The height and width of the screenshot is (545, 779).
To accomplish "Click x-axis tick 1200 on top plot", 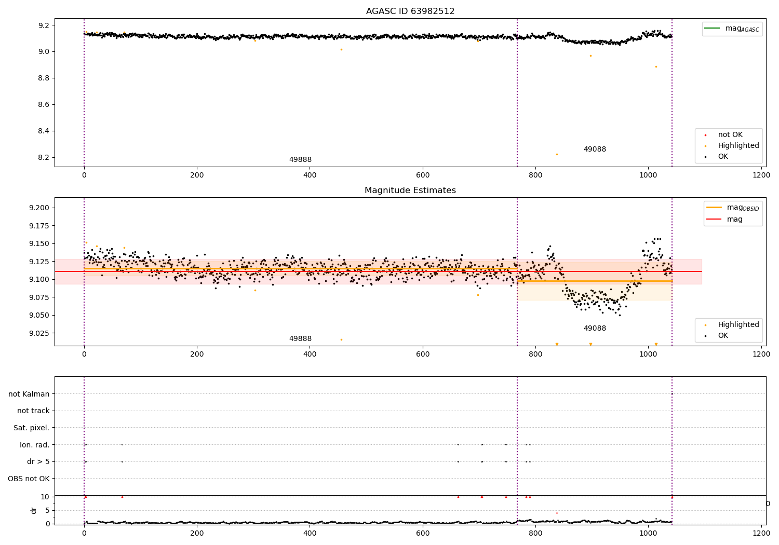I will (x=761, y=175).
